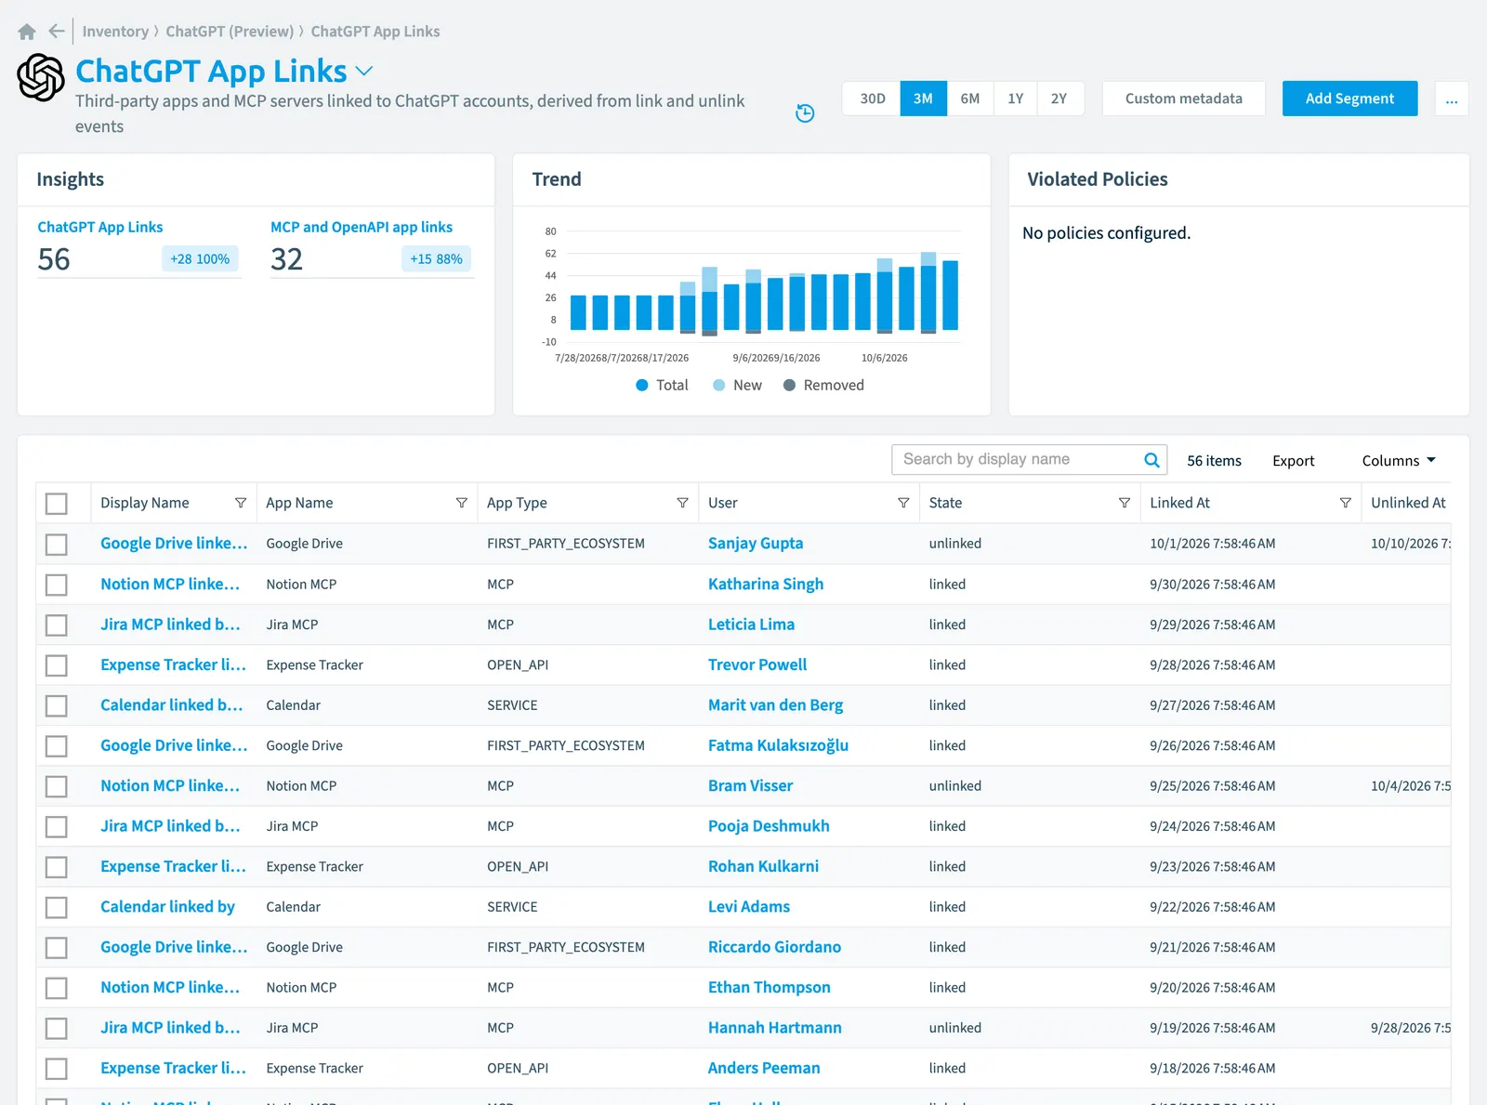
Task: Go to the home page icon
Action: click(27, 32)
